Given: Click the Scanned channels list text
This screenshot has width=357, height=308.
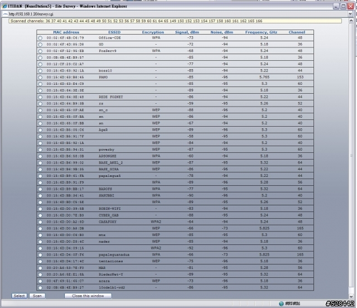Looking at the screenshot, I should (x=136, y=21).
